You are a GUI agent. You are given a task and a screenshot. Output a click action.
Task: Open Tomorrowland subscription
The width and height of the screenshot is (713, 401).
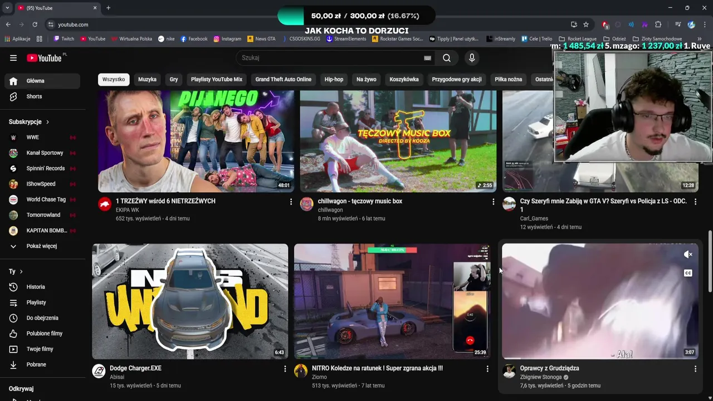(42, 215)
